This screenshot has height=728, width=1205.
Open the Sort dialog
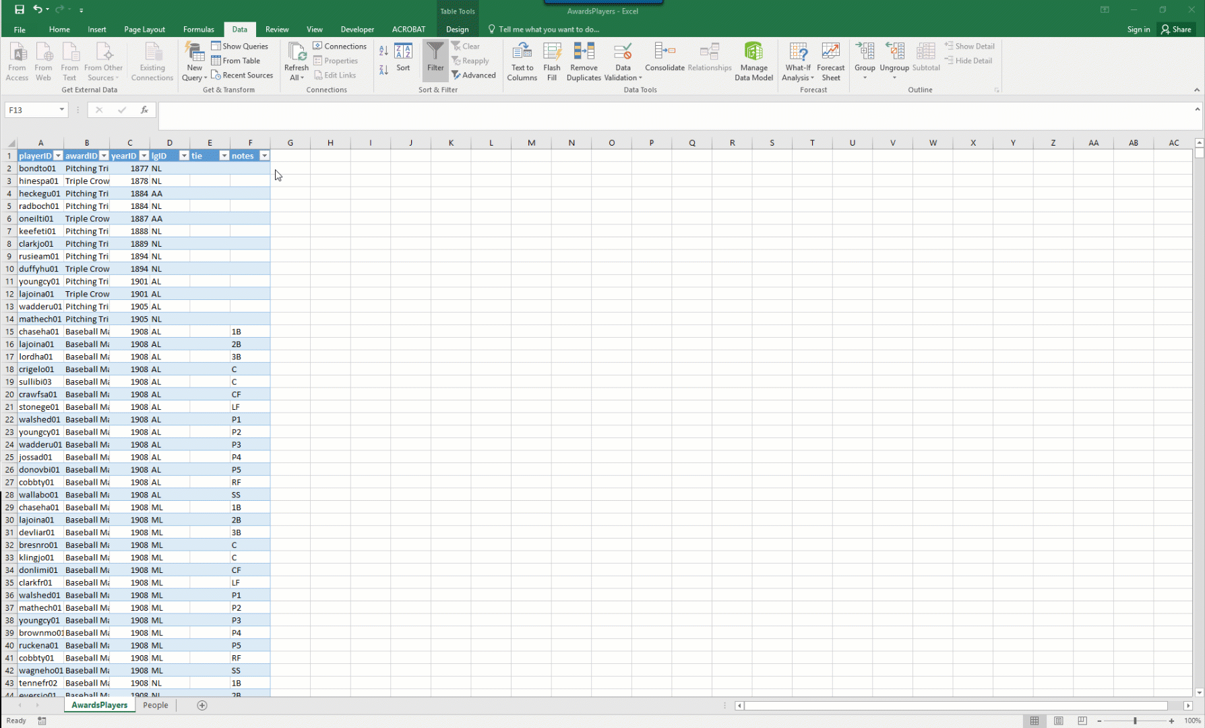(403, 57)
